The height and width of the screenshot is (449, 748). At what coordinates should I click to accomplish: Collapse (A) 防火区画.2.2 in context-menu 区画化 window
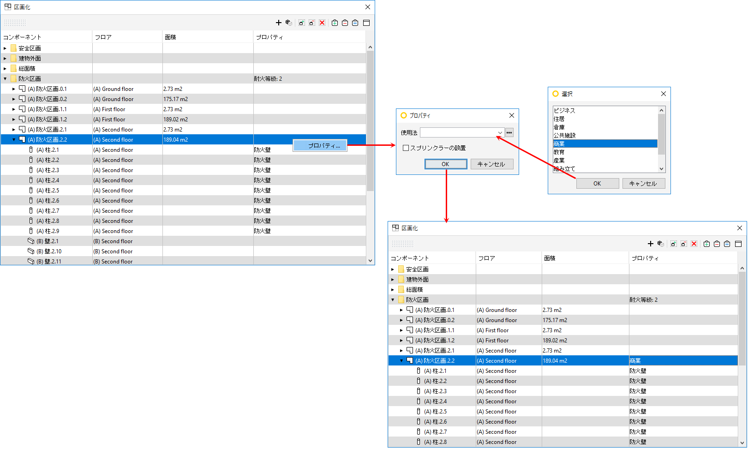coord(14,139)
